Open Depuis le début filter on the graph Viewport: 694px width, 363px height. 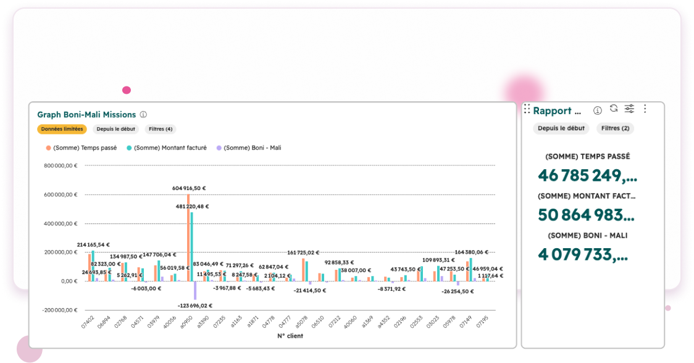point(116,129)
